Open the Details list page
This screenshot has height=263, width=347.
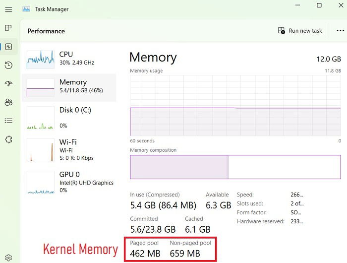[x=8, y=121]
